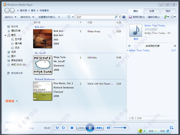Select the Kalimba track
The height and width of the screenshot is (135, 180).
coord(92,58)
